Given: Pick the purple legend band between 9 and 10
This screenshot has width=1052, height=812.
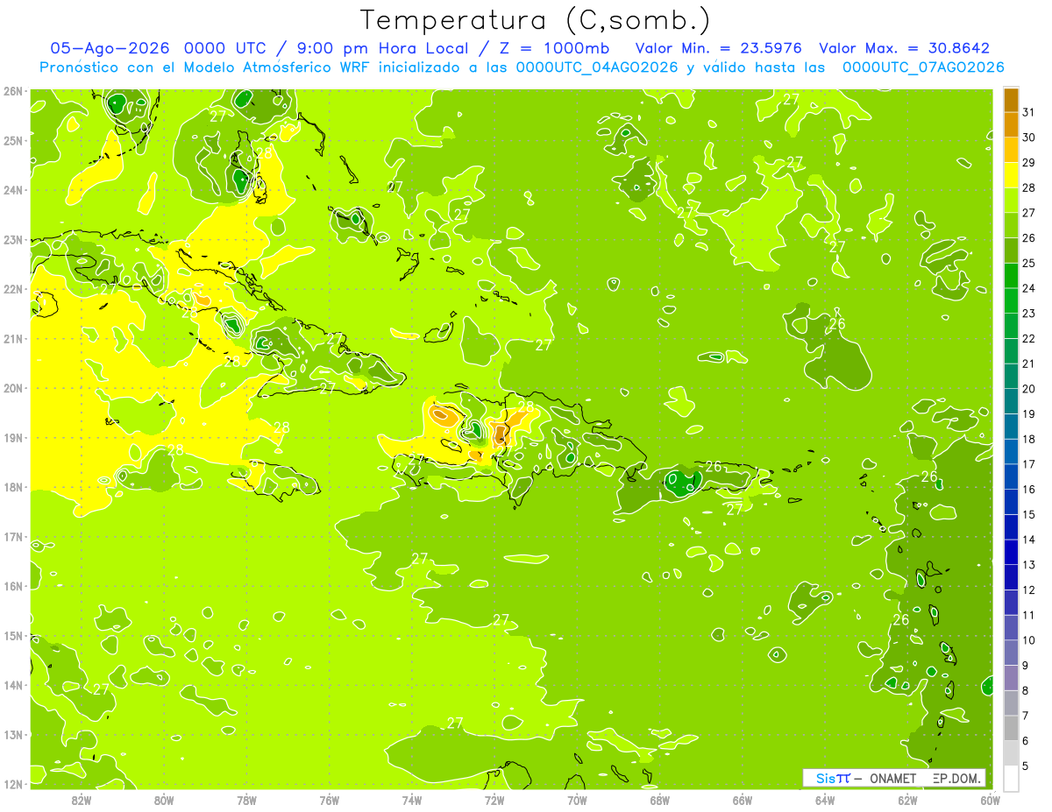Looking at the screenshot, I should point(1011,653).
